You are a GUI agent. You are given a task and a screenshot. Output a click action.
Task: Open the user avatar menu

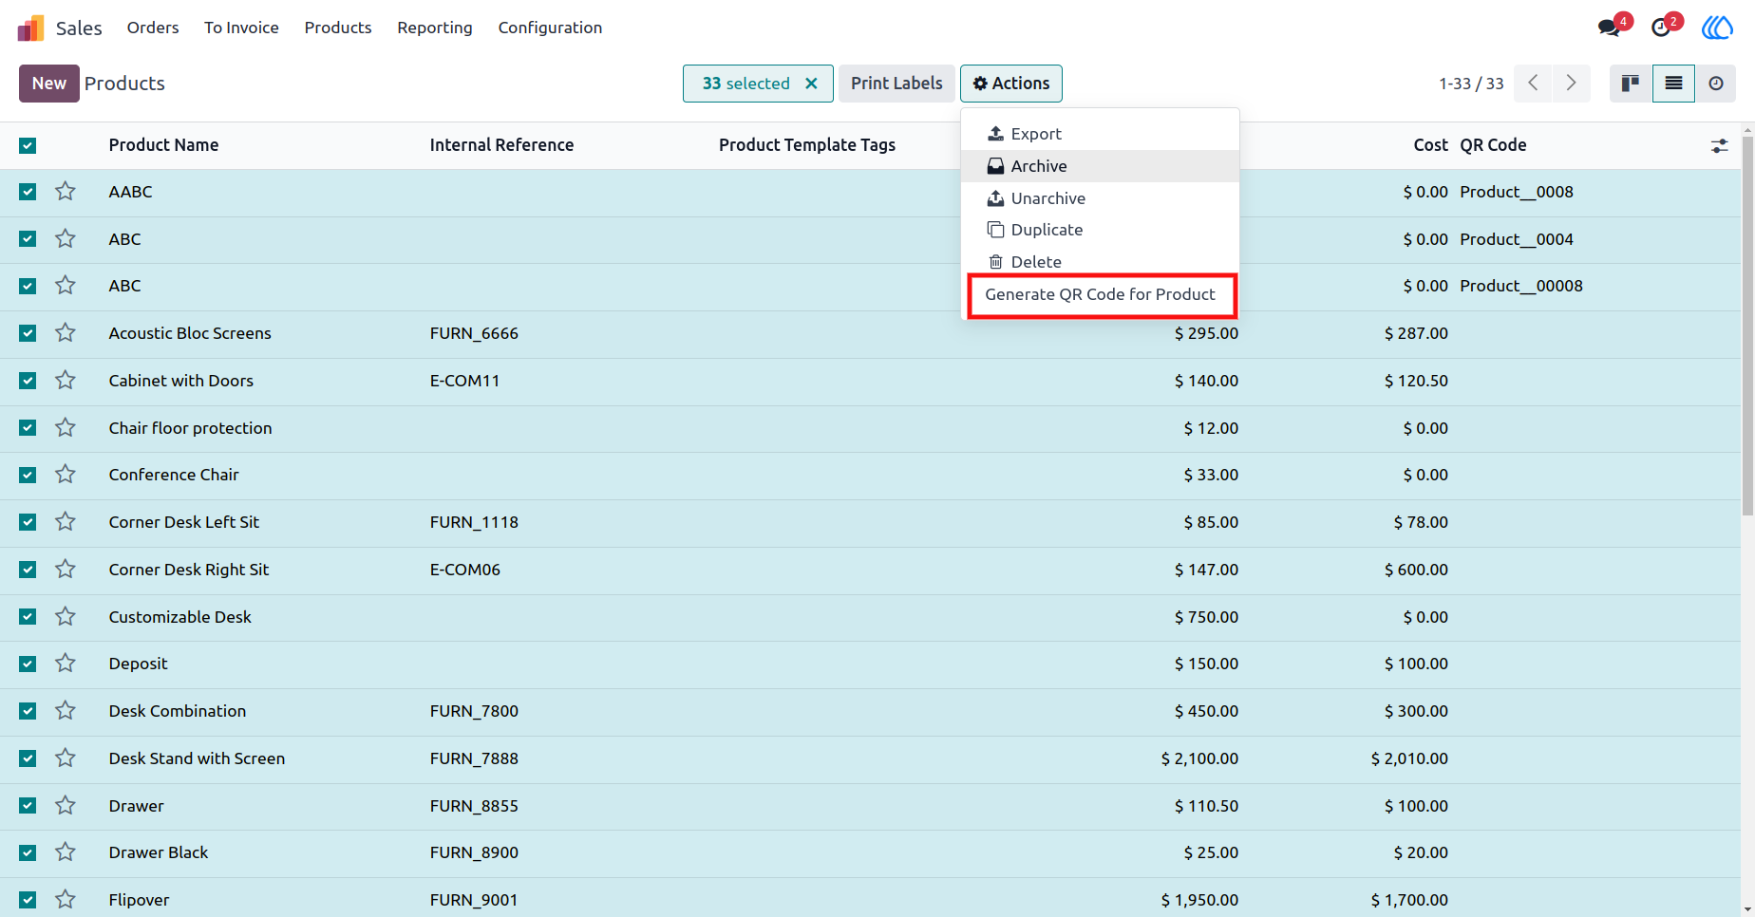(x=1717, y=28)
